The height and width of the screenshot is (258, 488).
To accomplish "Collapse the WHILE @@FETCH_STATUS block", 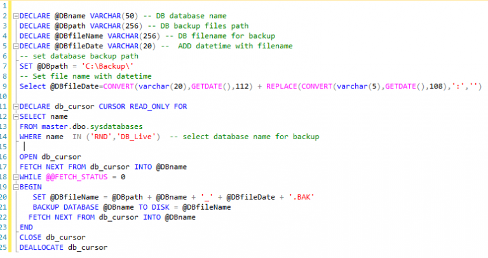I will 16,177.
